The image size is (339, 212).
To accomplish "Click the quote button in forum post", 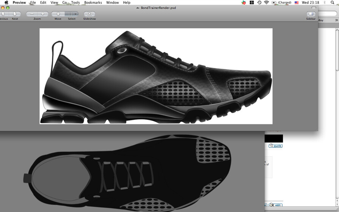I will click(x=276, y=146).
